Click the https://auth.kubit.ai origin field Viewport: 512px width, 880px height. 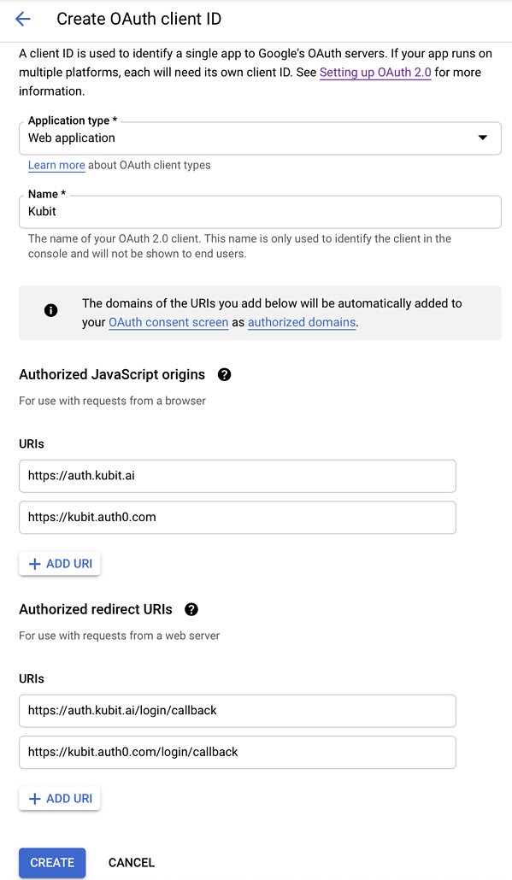point(238,476)
